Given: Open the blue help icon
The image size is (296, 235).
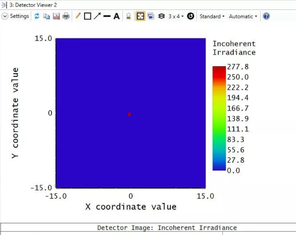Looking at the screenshot, I should point(266,16).
